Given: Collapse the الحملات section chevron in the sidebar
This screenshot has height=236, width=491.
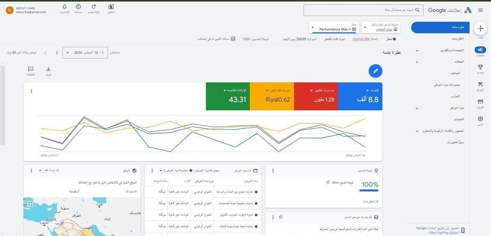Looking at the screenshot, I should coord(417,61).
